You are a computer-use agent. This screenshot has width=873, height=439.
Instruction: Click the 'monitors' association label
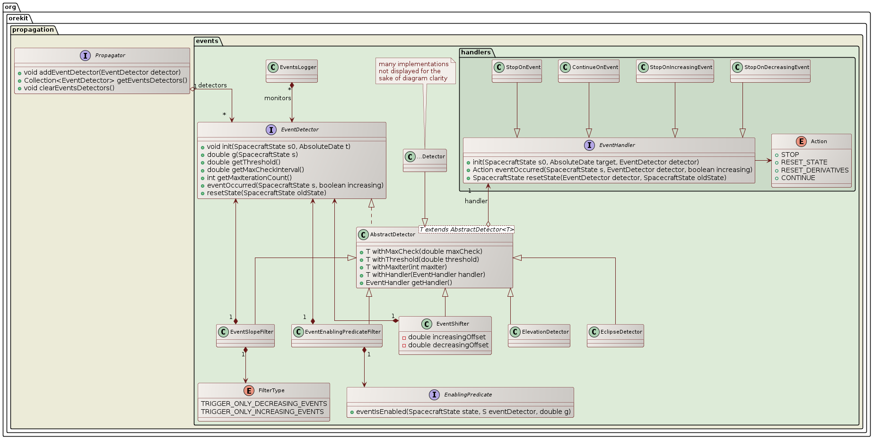coord(278,98)
